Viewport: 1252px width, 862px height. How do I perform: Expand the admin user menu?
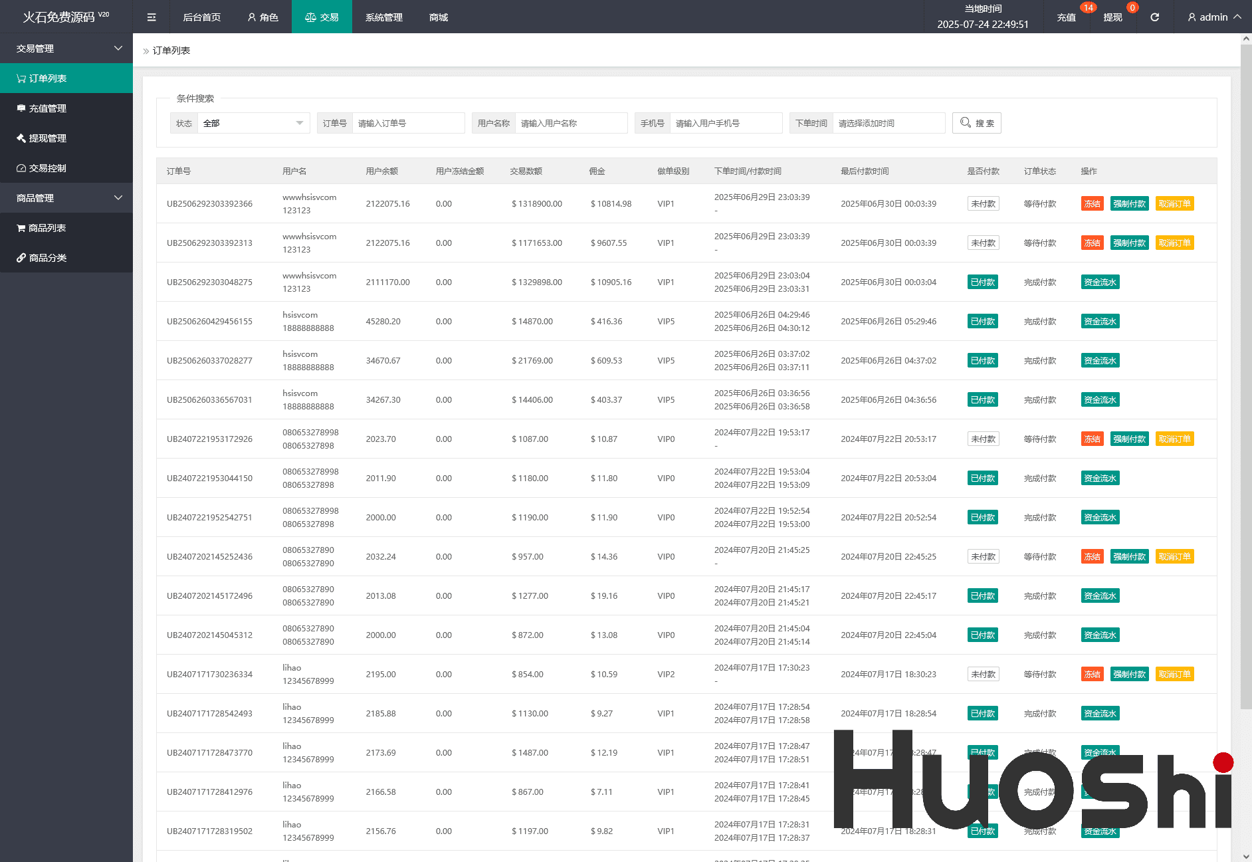pyautogui.click(x=1214, y=17)
